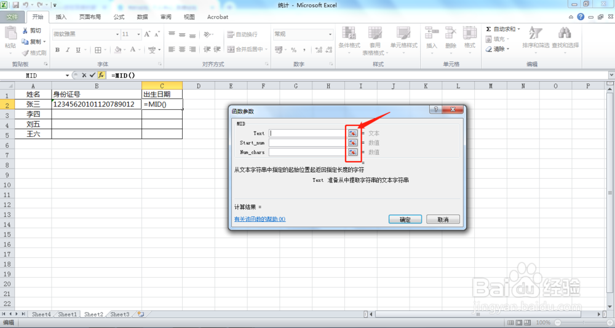Switch to the Data (数据) tab
The width and height of the screenshot is (615, 328).
[x=143, y=17]
